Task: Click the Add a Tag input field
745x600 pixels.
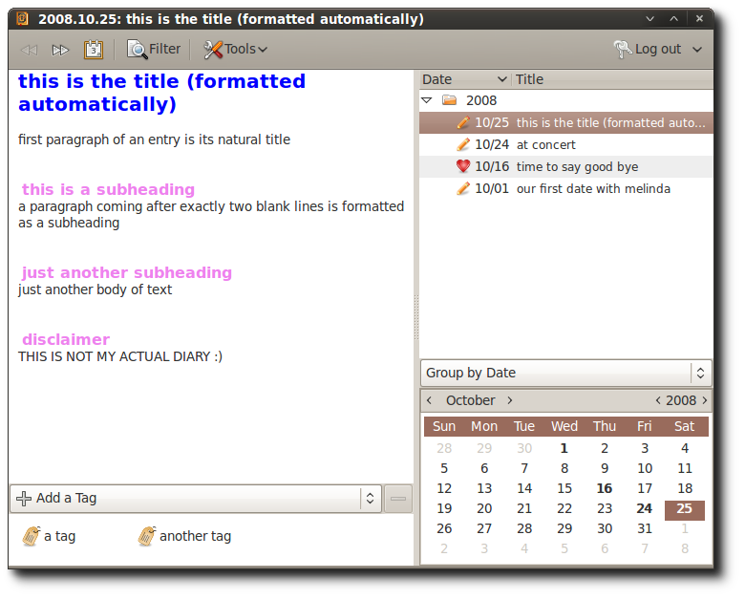Action: point(185,499)
